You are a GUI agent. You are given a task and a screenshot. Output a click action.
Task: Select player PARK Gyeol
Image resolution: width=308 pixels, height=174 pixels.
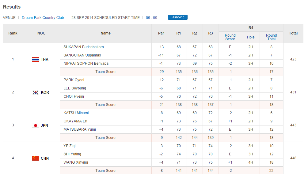point(74,80)
